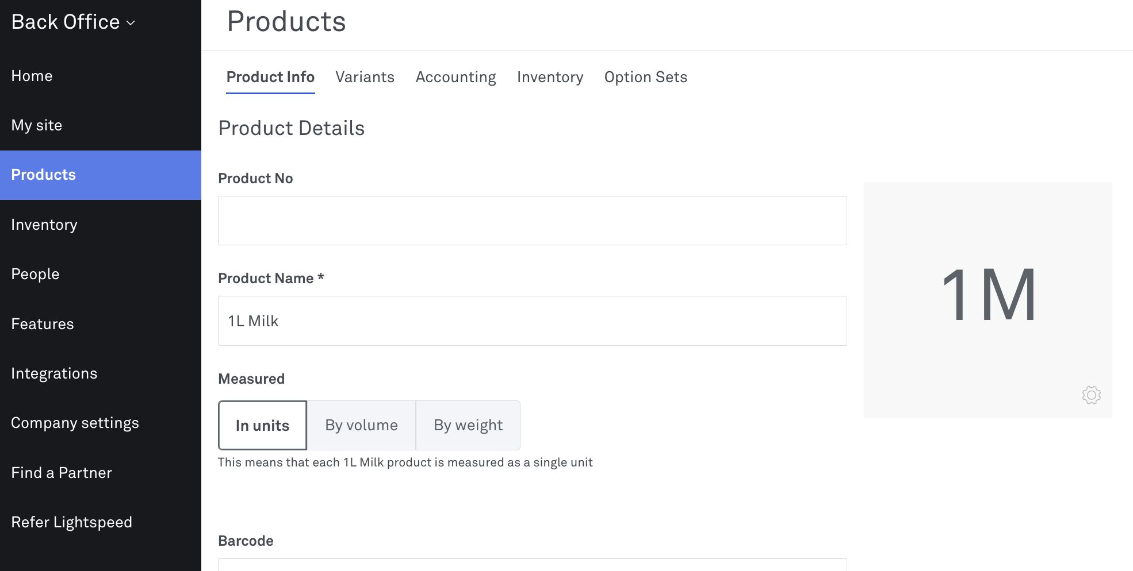Select the In units measurement option
This screenshot has height=571, width=1133.
click(262, 426)
